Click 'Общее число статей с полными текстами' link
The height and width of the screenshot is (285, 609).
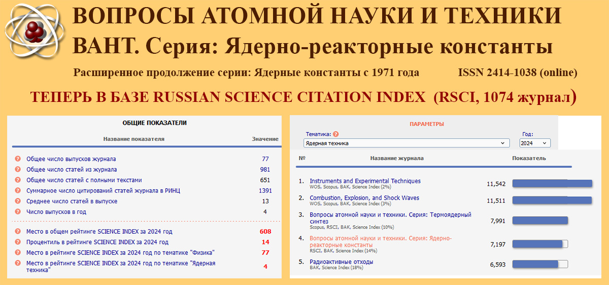pyautogui.click(x=84, y=180)
